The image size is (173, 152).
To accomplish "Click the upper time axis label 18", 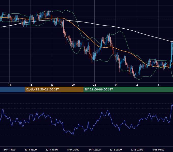I will [x=52, y=85].
